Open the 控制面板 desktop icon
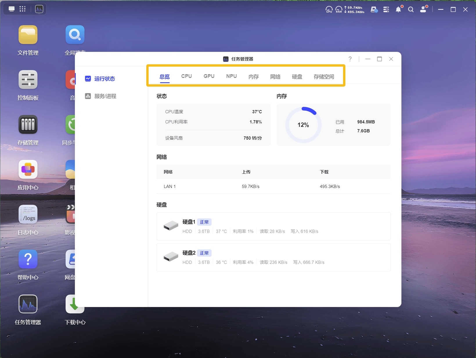The image size is (476, 358). coord(28,80)
